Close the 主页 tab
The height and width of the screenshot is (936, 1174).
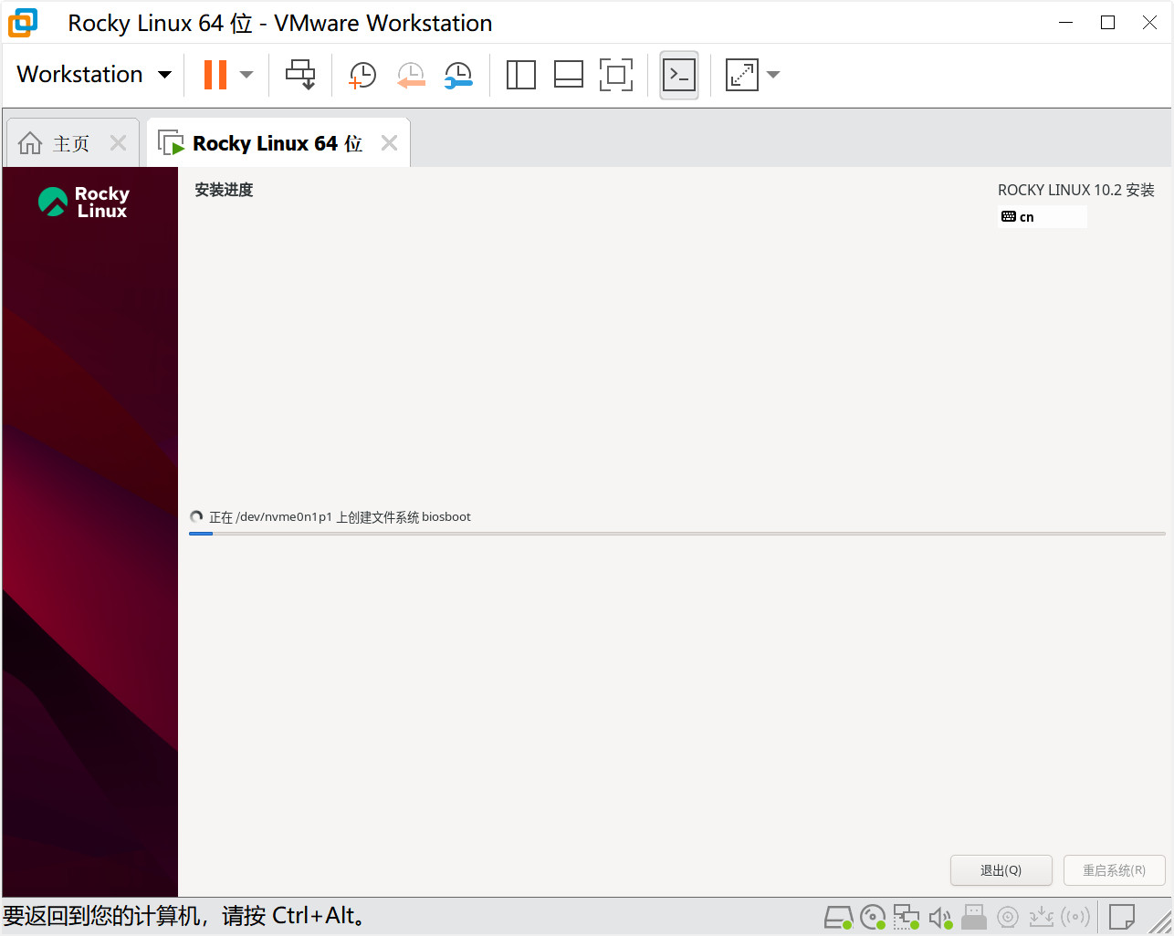click(x=118, y=143)
